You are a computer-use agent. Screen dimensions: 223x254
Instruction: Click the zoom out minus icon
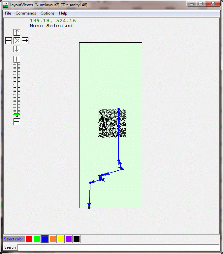(x=17, y=122)
